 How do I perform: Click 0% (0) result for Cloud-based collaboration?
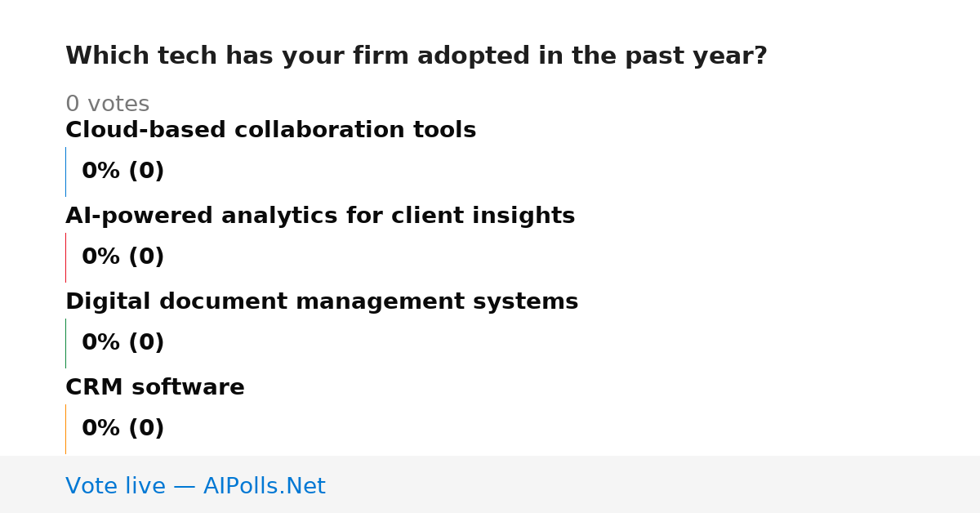pos(122,172)
